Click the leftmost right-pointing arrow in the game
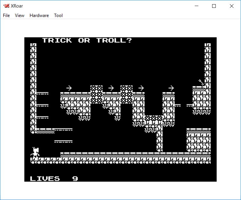 69,88
